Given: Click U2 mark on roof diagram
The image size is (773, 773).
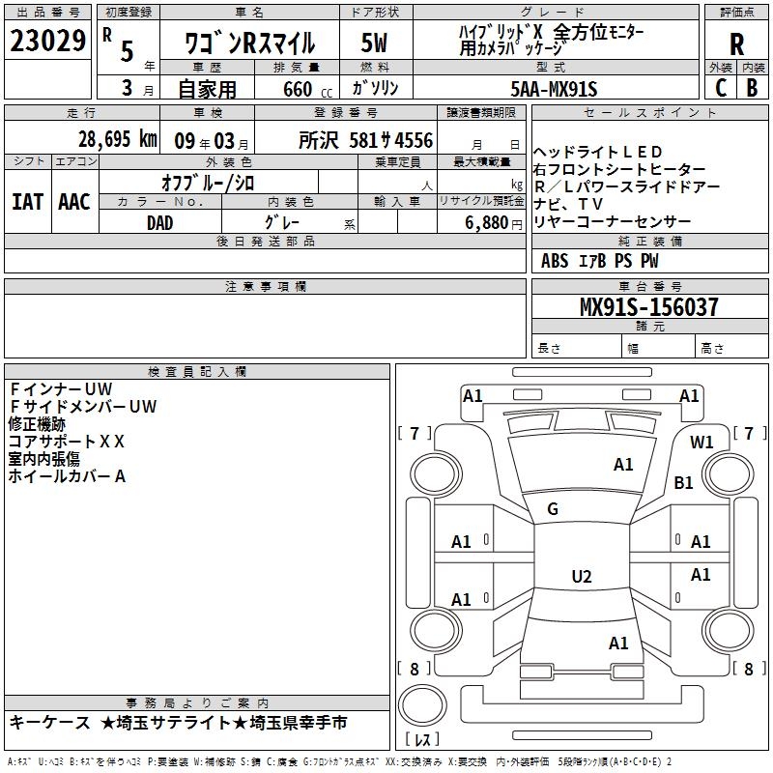Looking at the screenshot, I should coord(582,576).
